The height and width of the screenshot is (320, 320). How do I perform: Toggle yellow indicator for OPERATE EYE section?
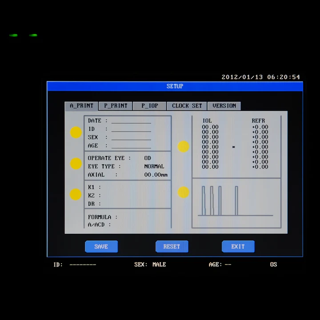click(x=76, y=164)
